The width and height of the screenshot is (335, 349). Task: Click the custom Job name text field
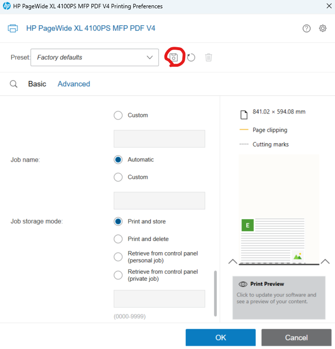[159, 201]
